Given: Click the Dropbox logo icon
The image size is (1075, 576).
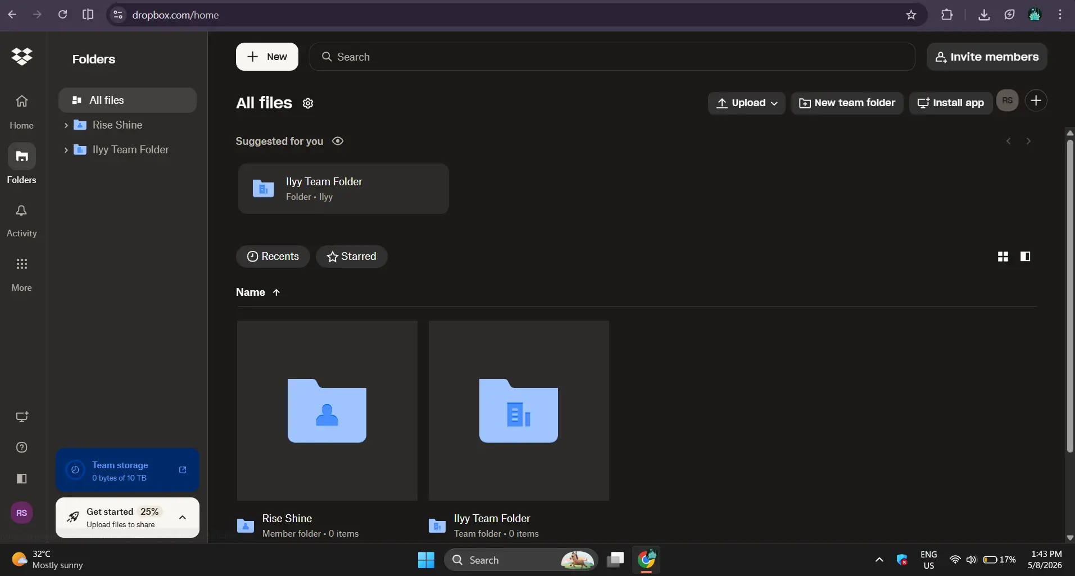Looking at the screenshot, I should pyautogui.click(x=22, y=56).
